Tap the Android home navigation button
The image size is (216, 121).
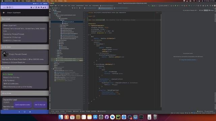click(x=25, y=112)
